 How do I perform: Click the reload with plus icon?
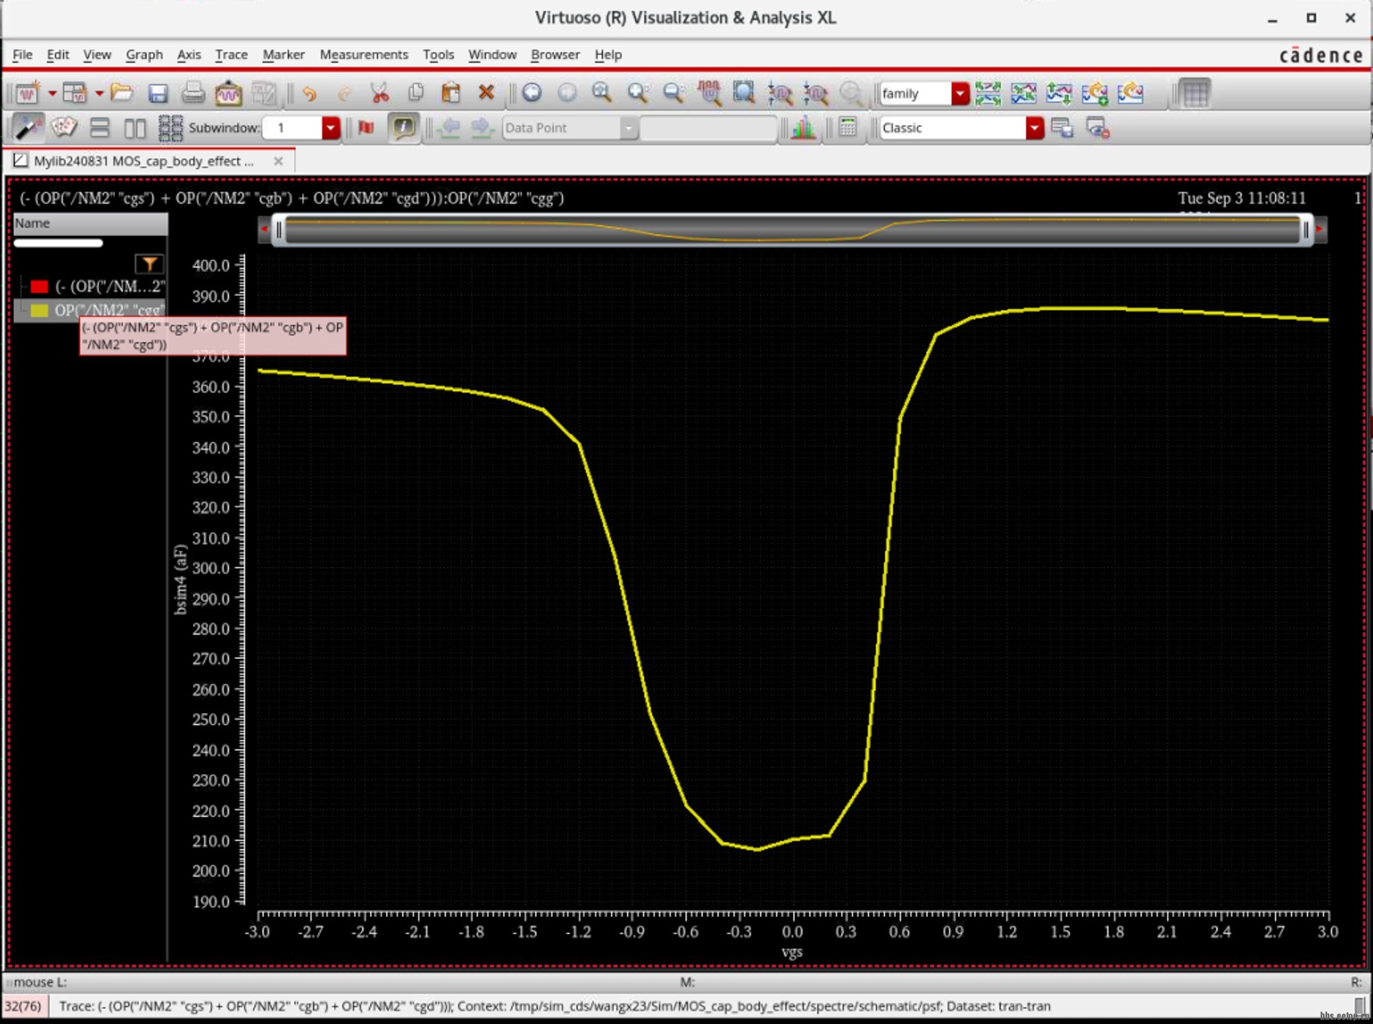pyautogui.click(x=1095, y=93)
